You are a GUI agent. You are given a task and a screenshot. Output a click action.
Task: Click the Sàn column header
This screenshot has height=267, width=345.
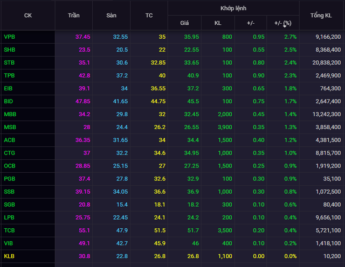tap(112, 16)
